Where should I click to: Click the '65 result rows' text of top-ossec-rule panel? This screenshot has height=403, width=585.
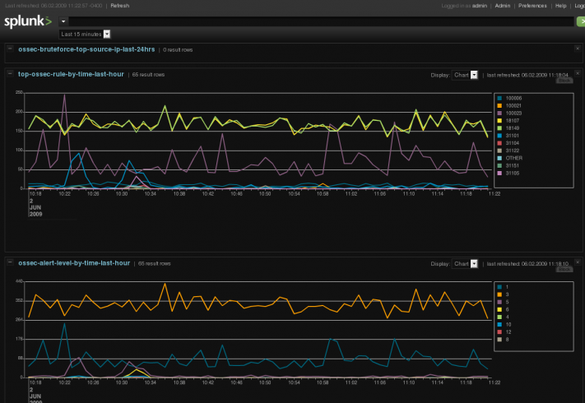[x=148, y=75]
